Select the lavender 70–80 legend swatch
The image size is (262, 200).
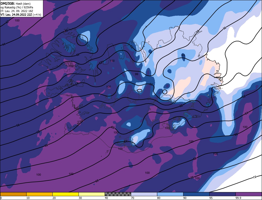click(144, 194)
